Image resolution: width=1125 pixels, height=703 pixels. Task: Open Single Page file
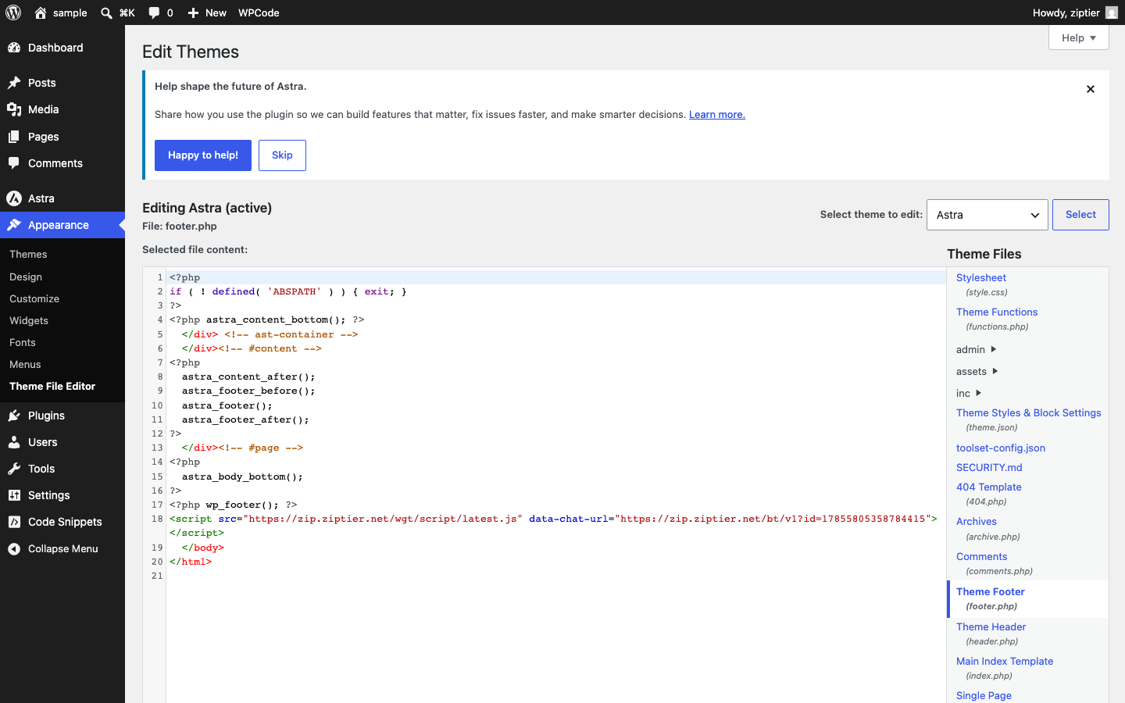[x=984, y=696]
